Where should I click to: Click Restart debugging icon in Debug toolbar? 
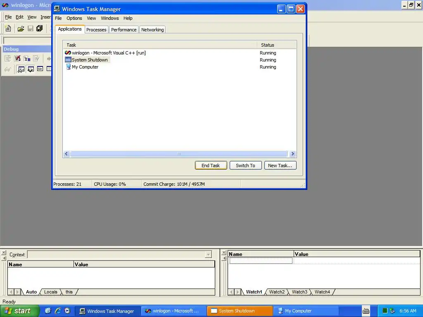(7, 59)
